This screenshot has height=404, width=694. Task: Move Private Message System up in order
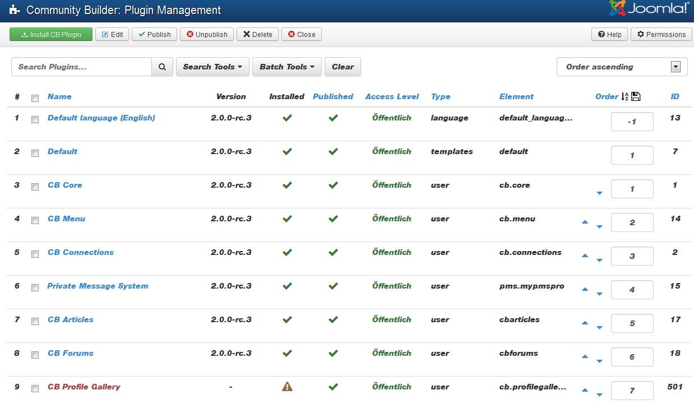tap(585, 290)
